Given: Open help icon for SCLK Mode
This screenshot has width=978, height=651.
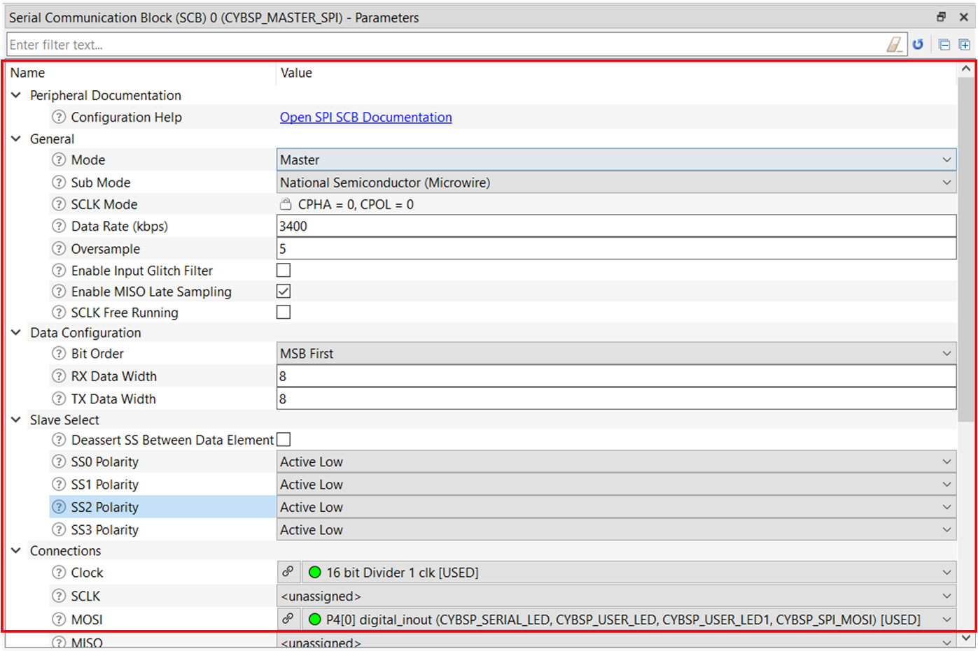Looking at the screenshot, I should [x=60, y=204].
